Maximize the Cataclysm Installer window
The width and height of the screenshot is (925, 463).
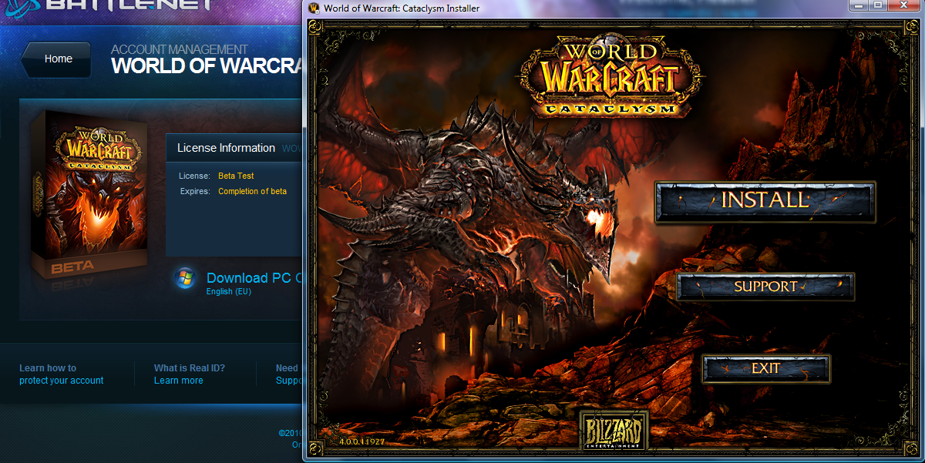click(879, 6)
